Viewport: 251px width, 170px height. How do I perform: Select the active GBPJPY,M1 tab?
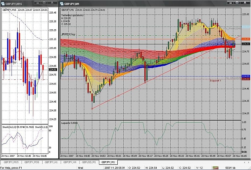(x=108, y=162)
